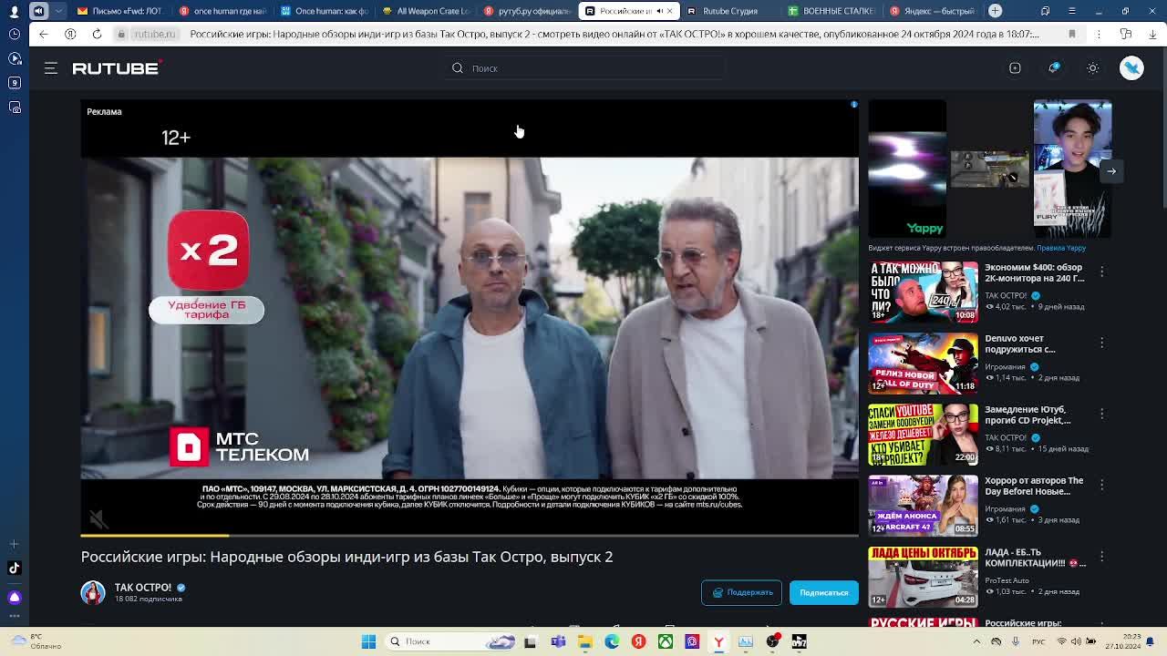The width and height of the screenshot is (1167, 656).
Task: Open Xbox app from taskbar
Action: click(666, 641)
